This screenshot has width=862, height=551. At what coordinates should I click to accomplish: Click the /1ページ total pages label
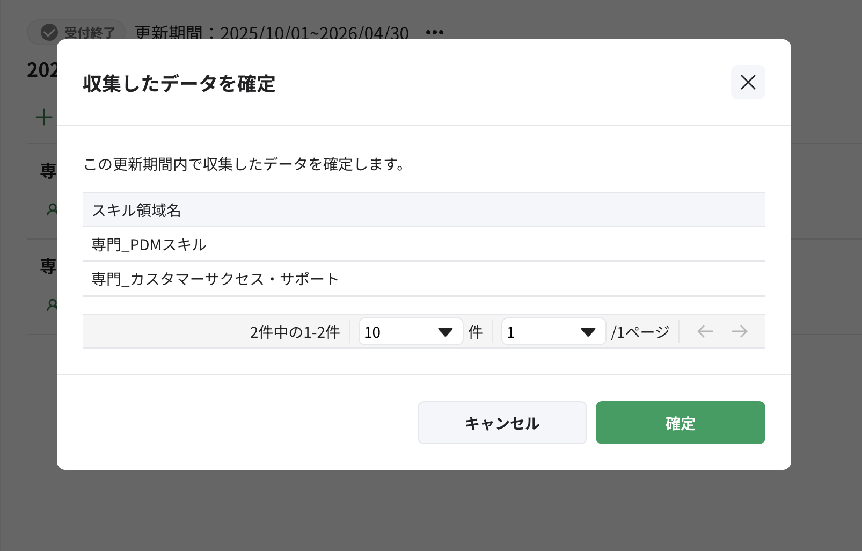click(640, 332)
